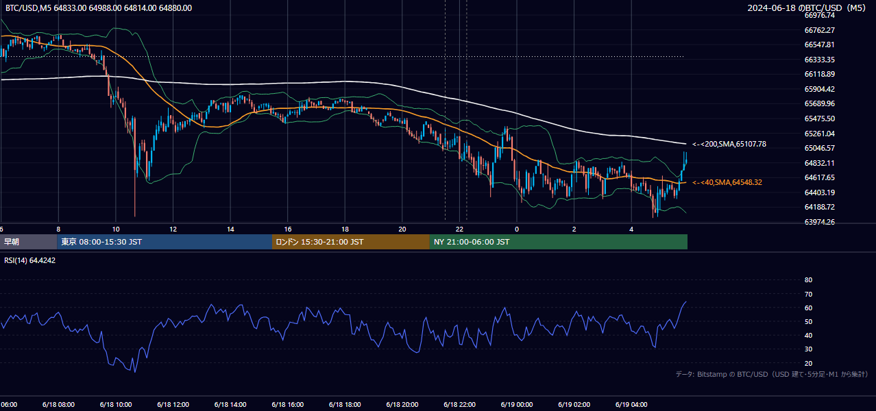The width and height of the screenshot is (876, 411).
Task: Click the 6/19 04:00 date label
Action: (x=631, y=405)
